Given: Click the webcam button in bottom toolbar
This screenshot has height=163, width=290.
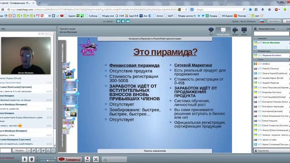Looking at the screenshot, I should [x=32, y=159].
